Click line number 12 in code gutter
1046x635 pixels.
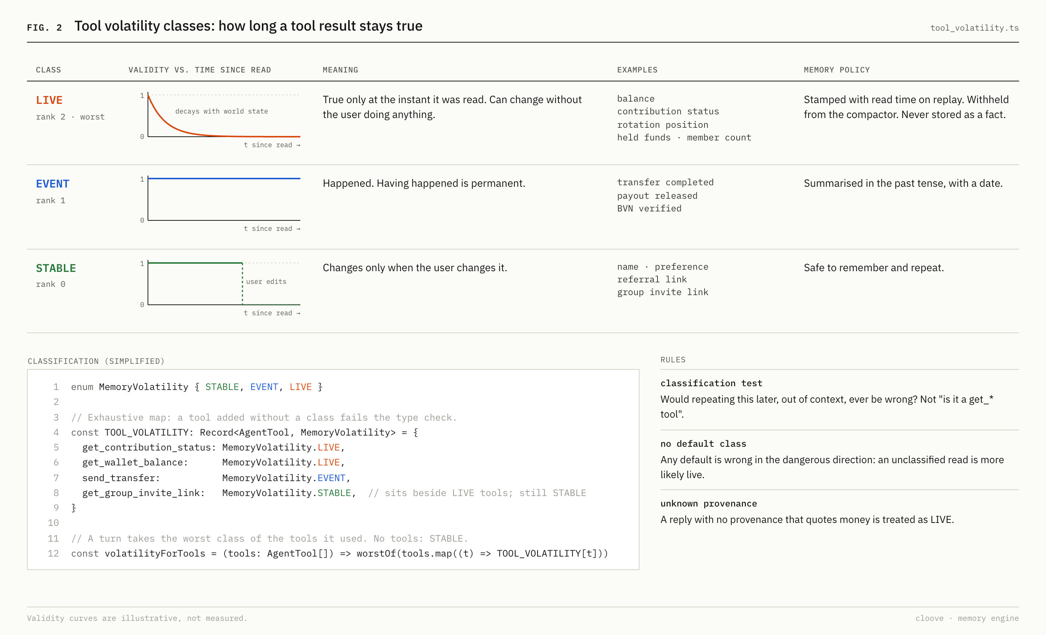click(x=53, y=554)
